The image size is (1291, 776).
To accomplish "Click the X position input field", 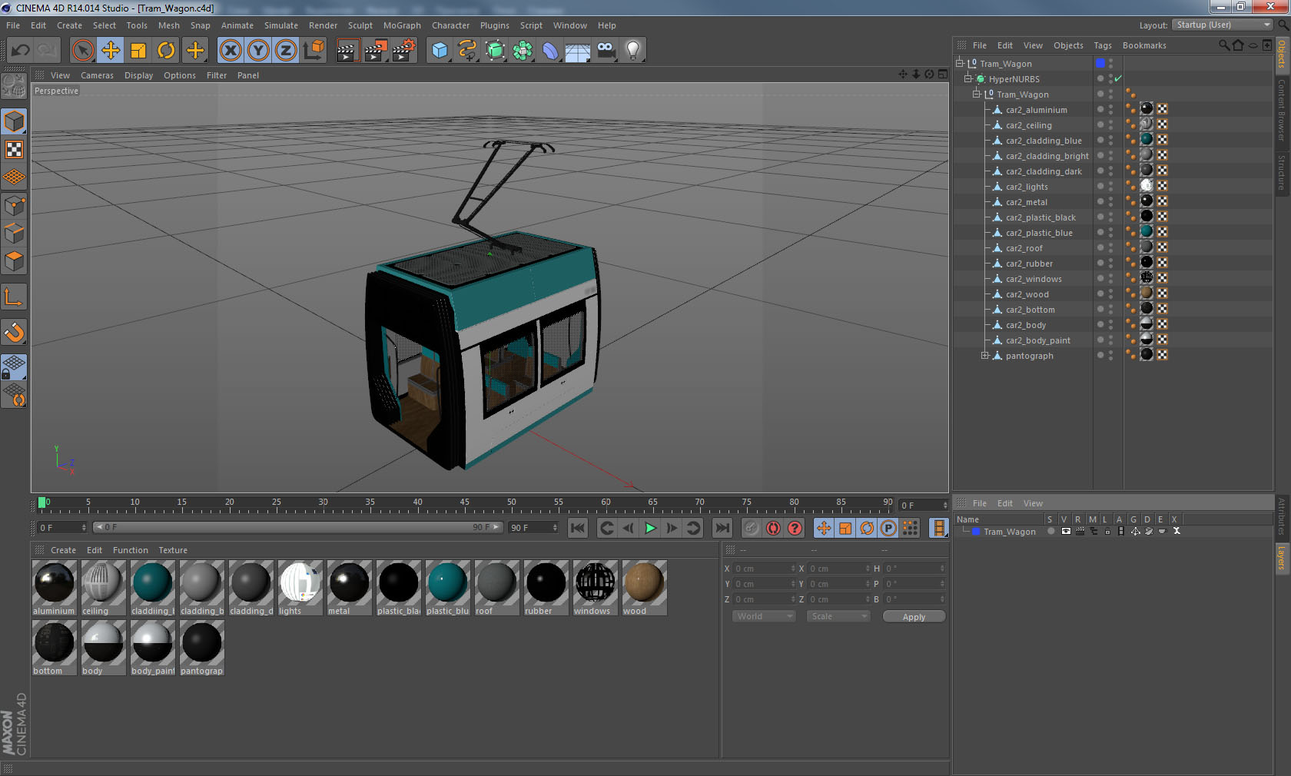I will pyautogui.click(x=764, y=569).
